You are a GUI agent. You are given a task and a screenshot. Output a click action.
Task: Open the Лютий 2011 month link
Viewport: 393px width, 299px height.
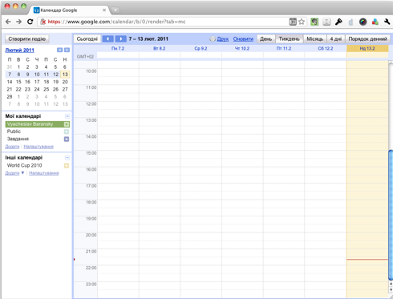[x=20, y=51]
